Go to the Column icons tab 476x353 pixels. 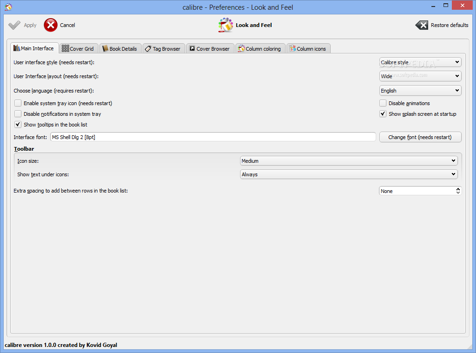pos(308,49)
